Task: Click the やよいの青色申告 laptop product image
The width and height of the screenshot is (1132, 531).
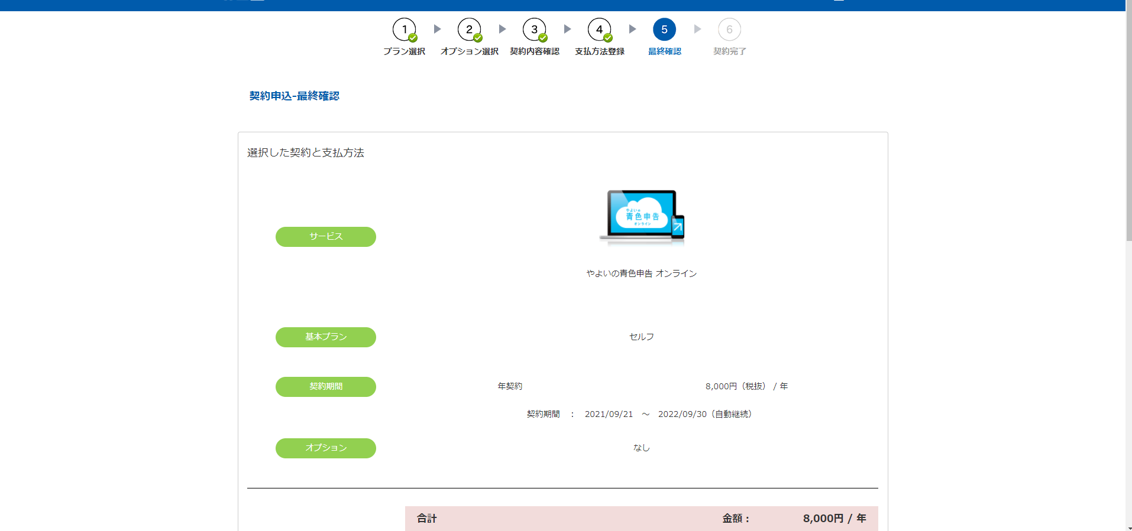Action: [x=642, y=217]
